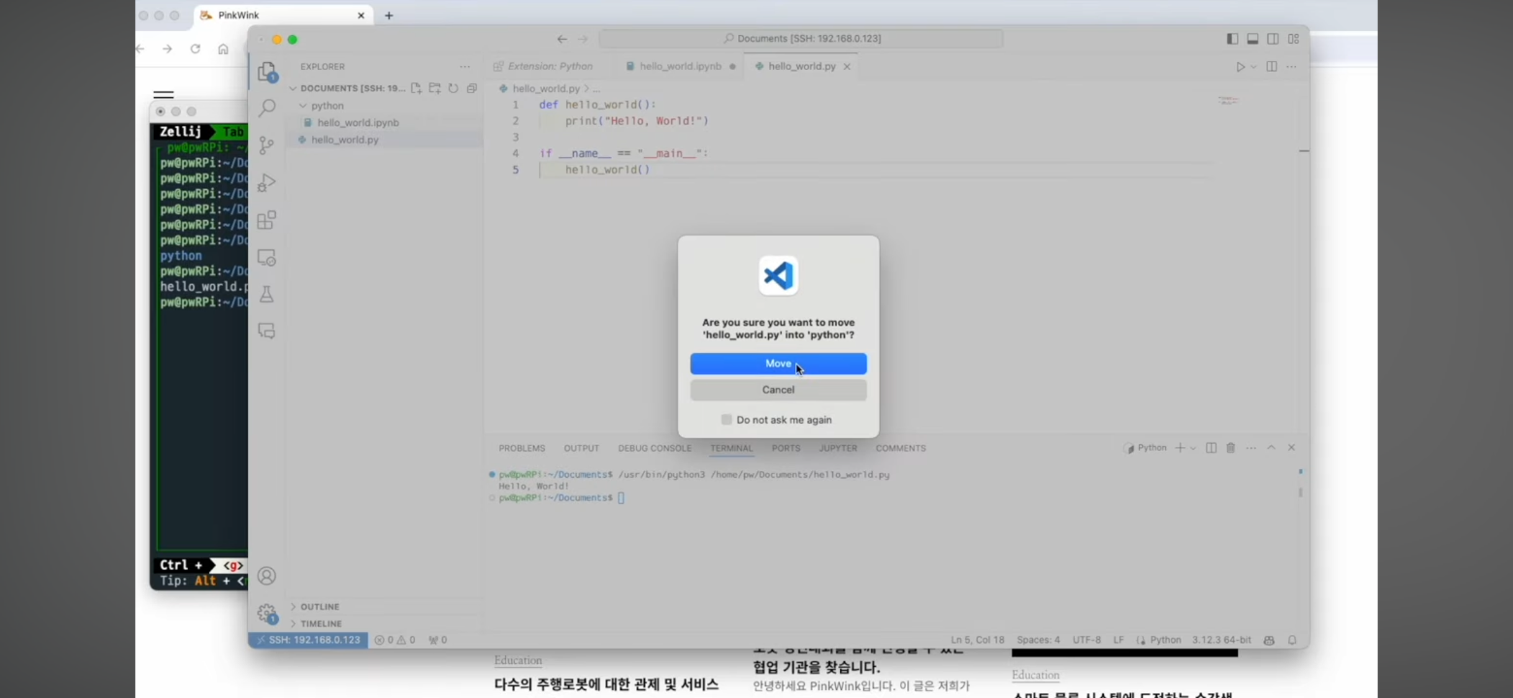Open the Testing flask icon
Viewport: 1513px width, 698px height.
(267, 294)
